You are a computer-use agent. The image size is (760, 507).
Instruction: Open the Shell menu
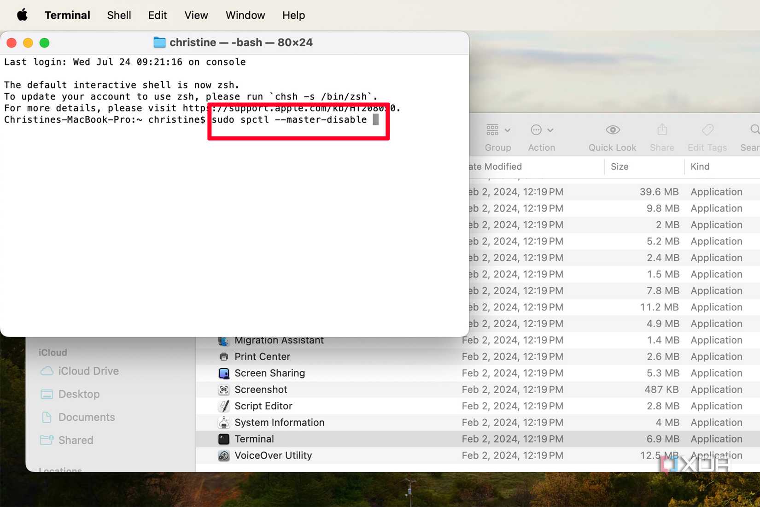(119, 15)
